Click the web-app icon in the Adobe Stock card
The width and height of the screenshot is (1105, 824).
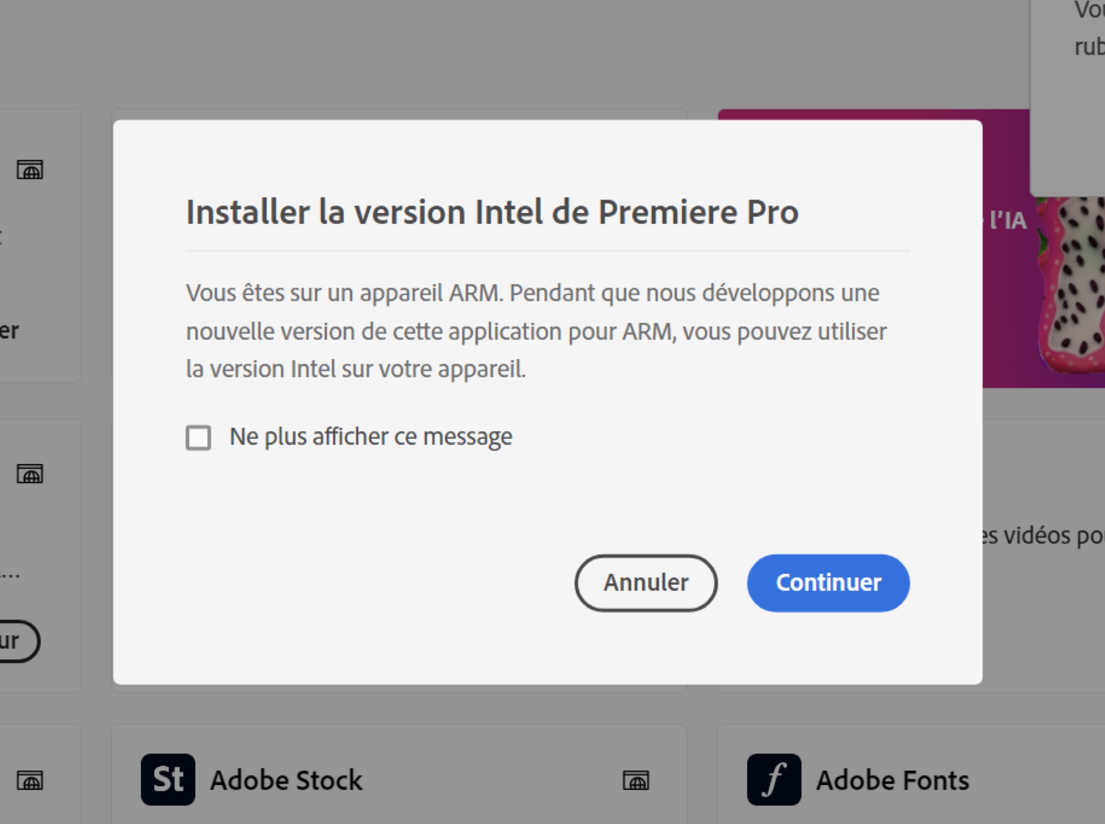click(x=636, y=780)
